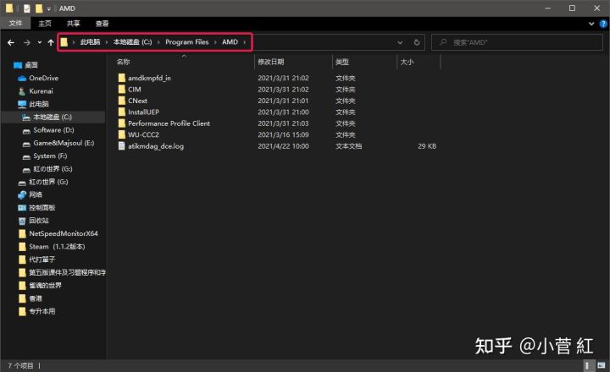Click new folder icon in quick access toolbar
Screen dimensions: 610x372
point(39,8)
